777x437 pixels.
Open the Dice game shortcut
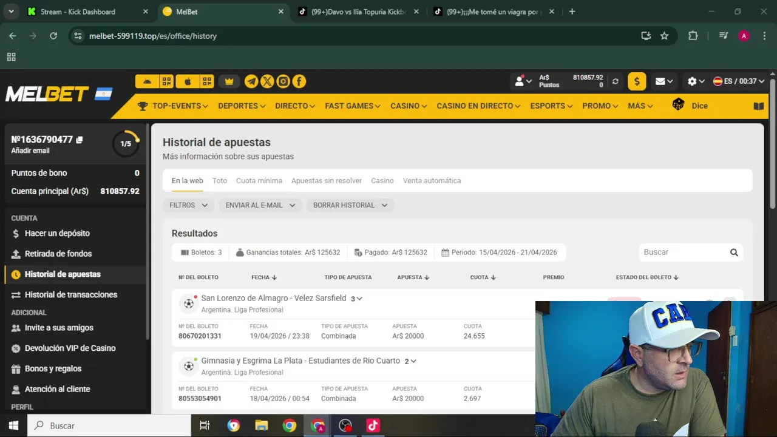tap(690, 106)
